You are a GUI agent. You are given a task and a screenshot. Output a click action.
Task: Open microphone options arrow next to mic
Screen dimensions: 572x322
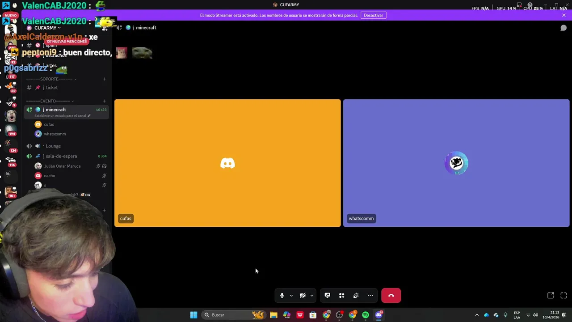click(291, 296)
